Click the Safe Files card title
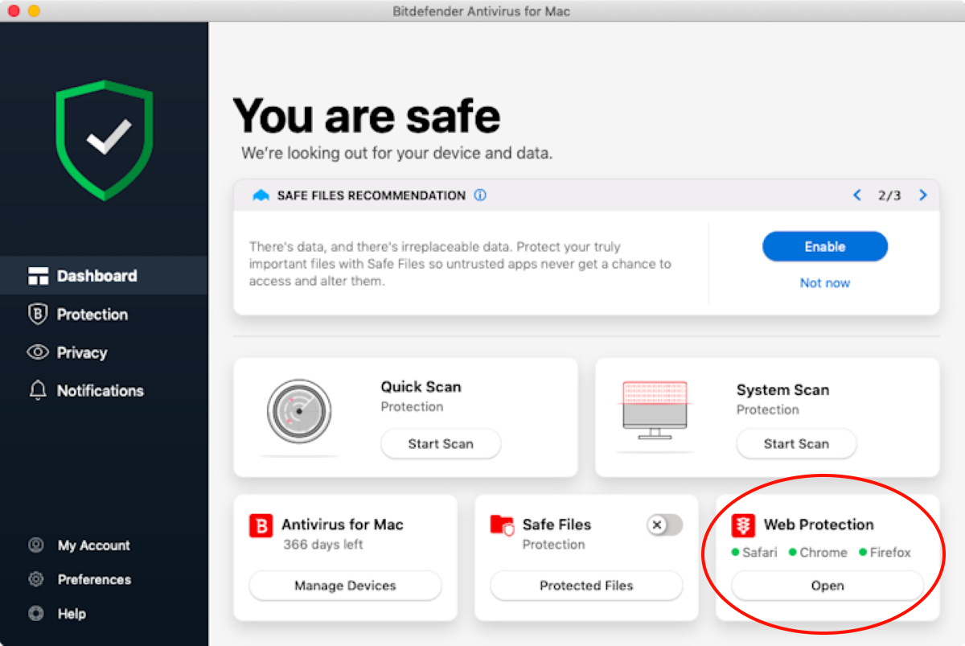This screenshot has width=965, height=646. coord(556,525)
